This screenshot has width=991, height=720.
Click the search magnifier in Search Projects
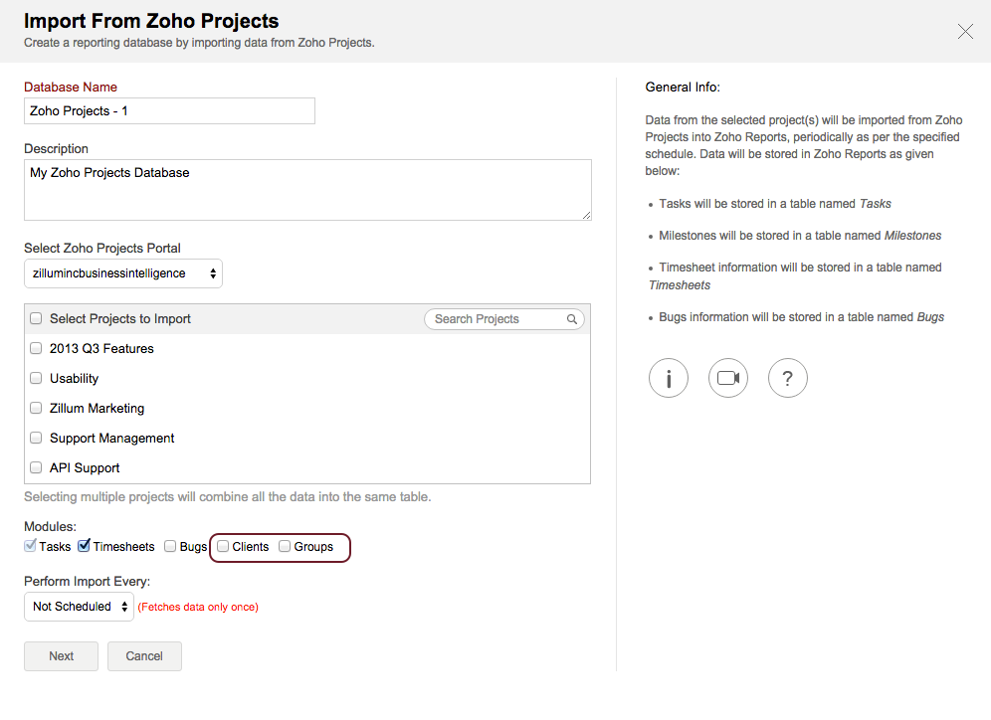pyautogui.click(x=572, y=319)
